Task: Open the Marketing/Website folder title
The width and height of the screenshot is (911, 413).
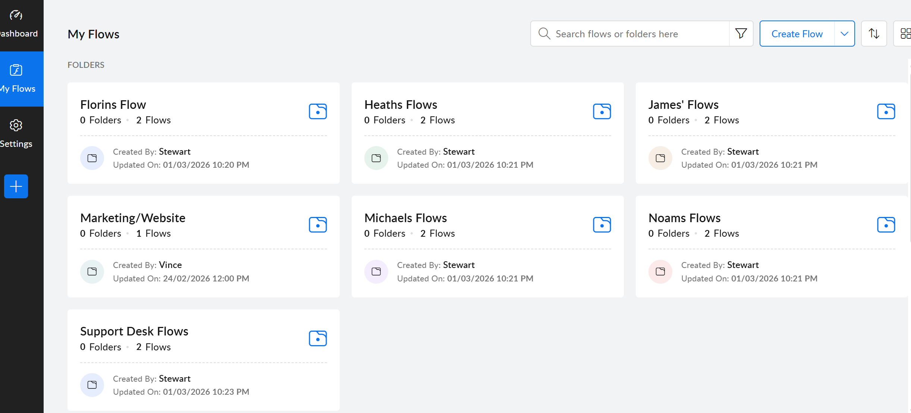Action: (133, 218)
